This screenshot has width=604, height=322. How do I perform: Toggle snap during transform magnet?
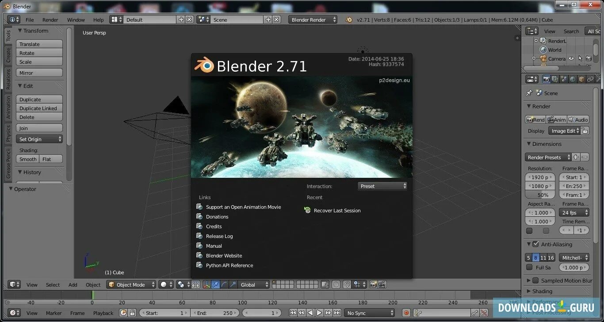coord(347,284)
